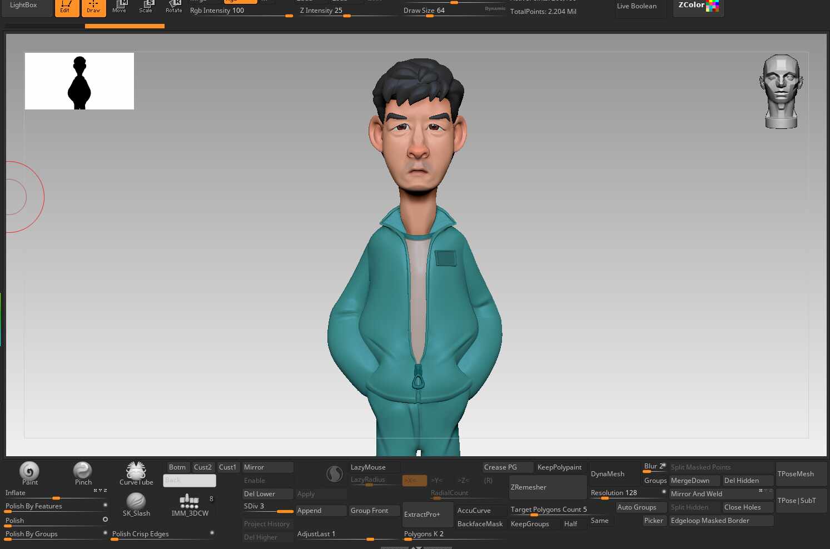Activate the Move gizmo tool

coord(120,7)
